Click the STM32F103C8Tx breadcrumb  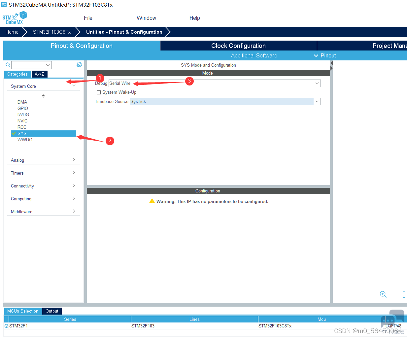tap(52, 32)
